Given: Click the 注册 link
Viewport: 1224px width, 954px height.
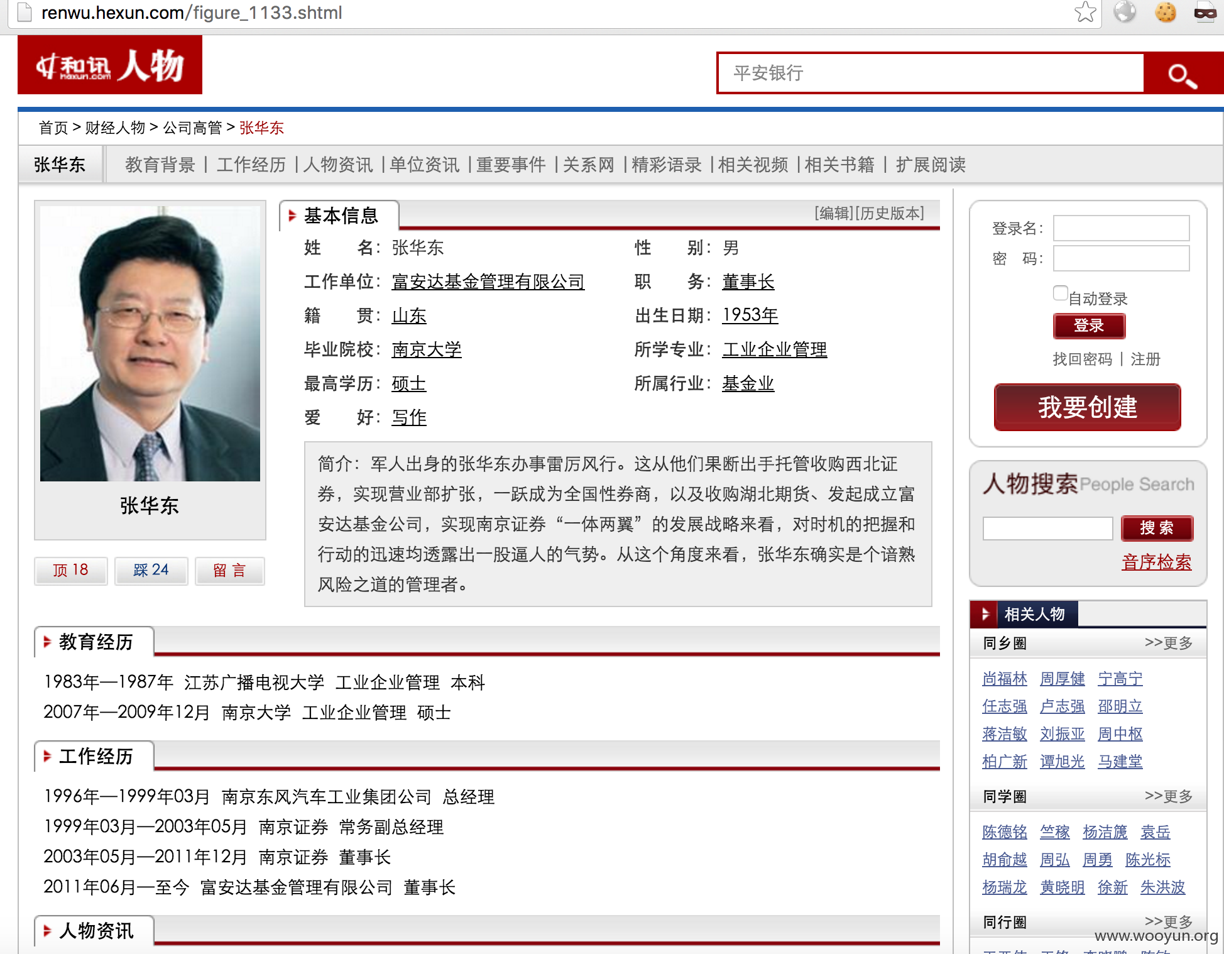Looking at the screenshot, I should pos(1145,359).
